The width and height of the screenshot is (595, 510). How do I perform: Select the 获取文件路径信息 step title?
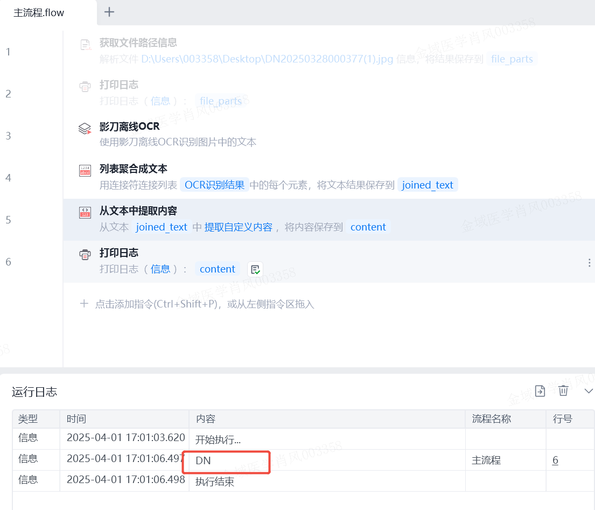coord(138,43)
